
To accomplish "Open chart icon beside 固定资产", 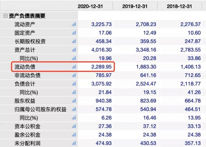I will click(x=73, y=33).
